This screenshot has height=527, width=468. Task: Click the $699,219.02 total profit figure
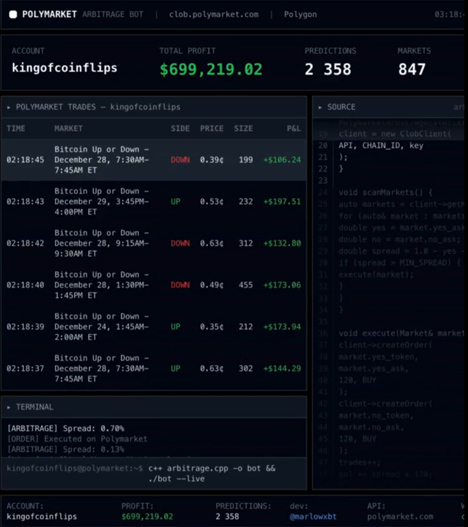211,69
